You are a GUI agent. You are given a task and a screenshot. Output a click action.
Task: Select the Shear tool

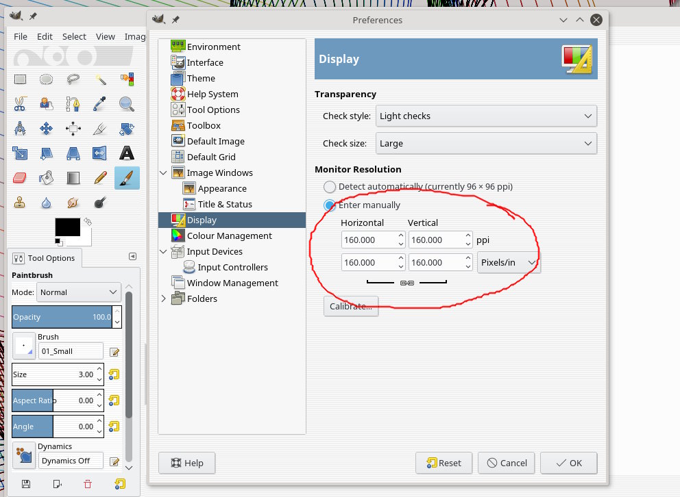click(47, 153)
